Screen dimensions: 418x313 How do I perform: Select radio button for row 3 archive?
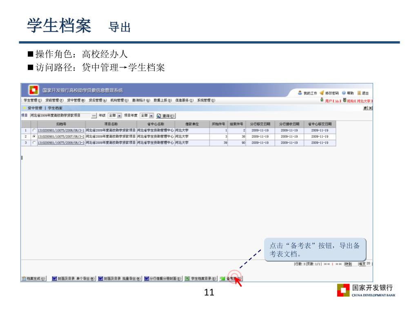[x=34, y=143]
